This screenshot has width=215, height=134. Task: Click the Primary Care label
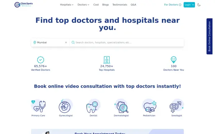[38, 115]
